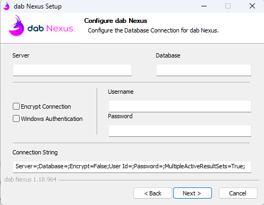Click the 'Connection String' label
264x205 pixels.
tap(35, 152)
